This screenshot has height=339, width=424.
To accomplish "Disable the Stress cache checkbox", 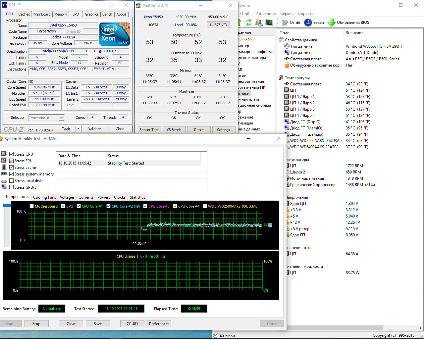I will 12,168.
